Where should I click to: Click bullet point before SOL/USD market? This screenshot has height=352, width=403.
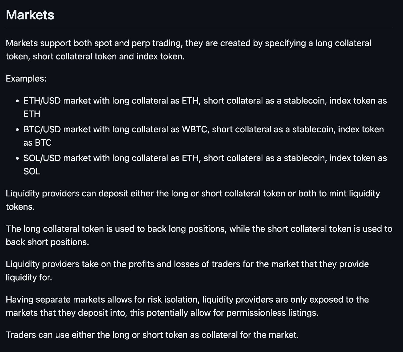(17, 159)
